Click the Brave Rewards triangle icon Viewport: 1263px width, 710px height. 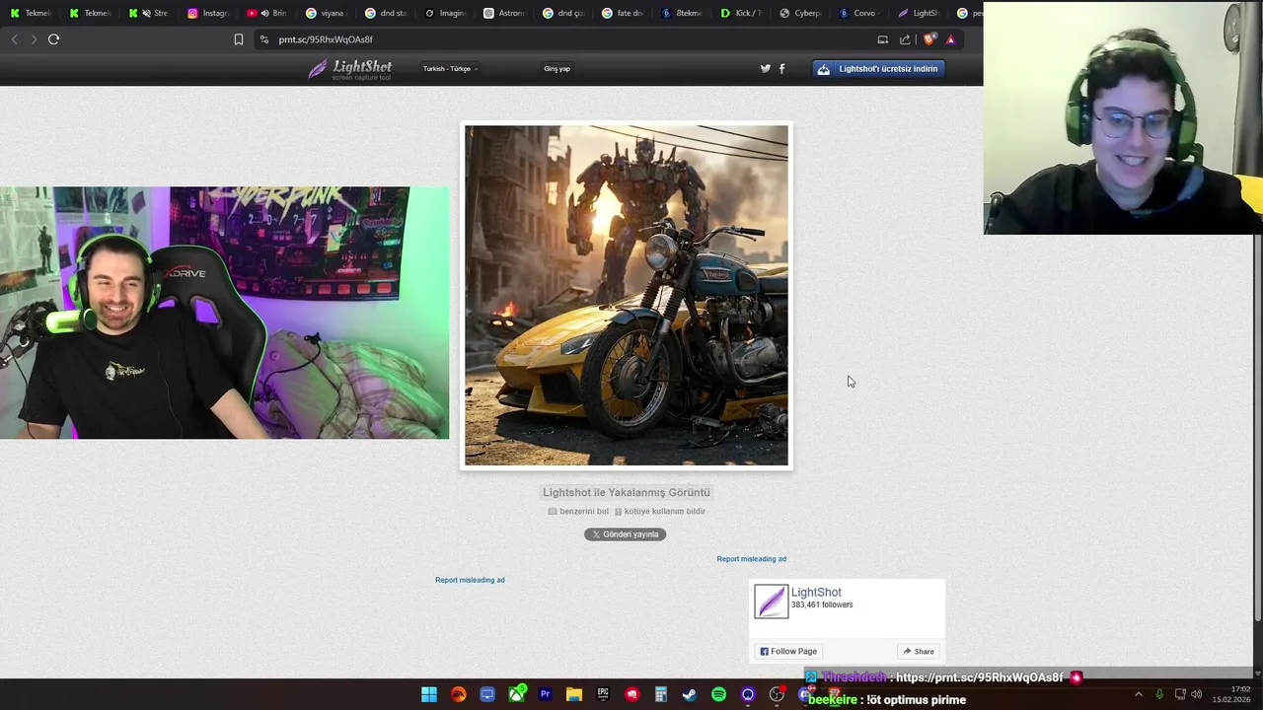950,39
